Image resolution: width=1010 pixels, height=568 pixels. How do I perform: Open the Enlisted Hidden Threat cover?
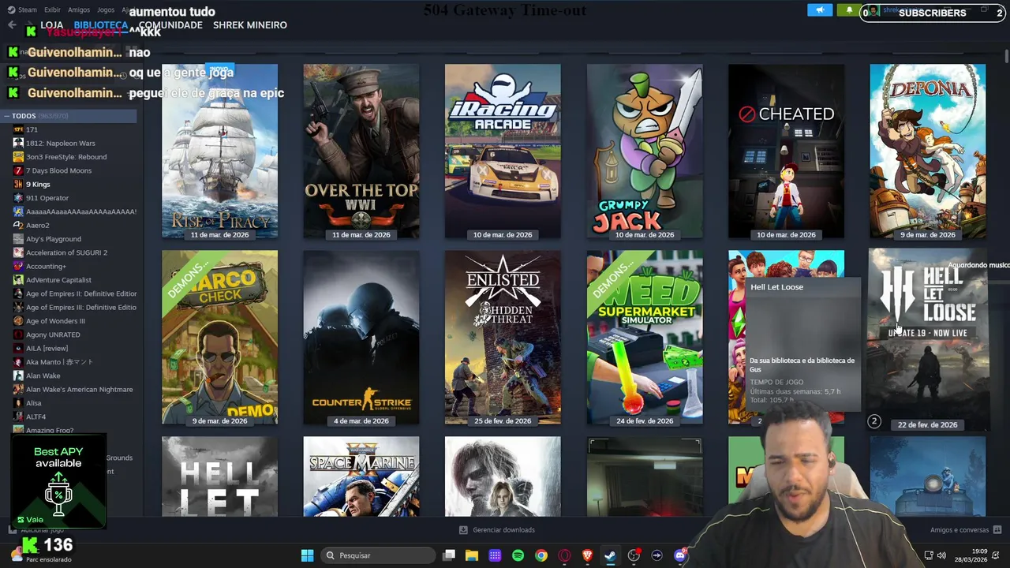(503, 338)
